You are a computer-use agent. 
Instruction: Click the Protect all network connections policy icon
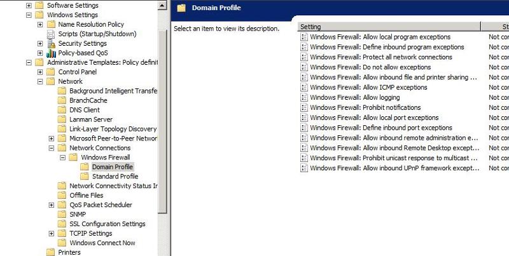(x=304, y=57)
